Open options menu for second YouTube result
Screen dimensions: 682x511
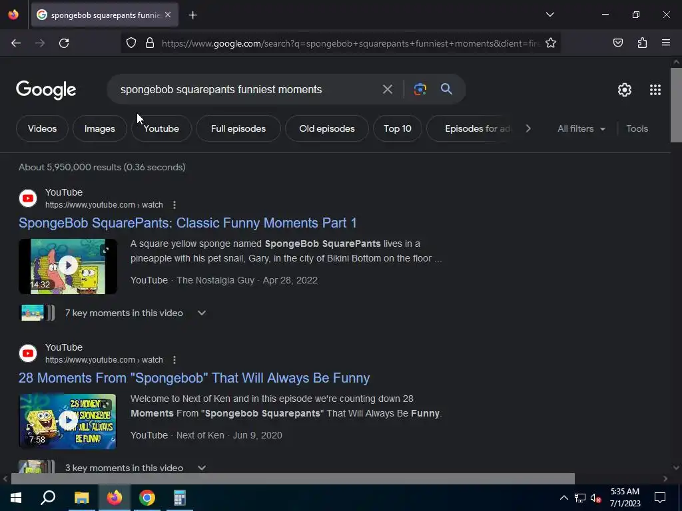point(174,360)
